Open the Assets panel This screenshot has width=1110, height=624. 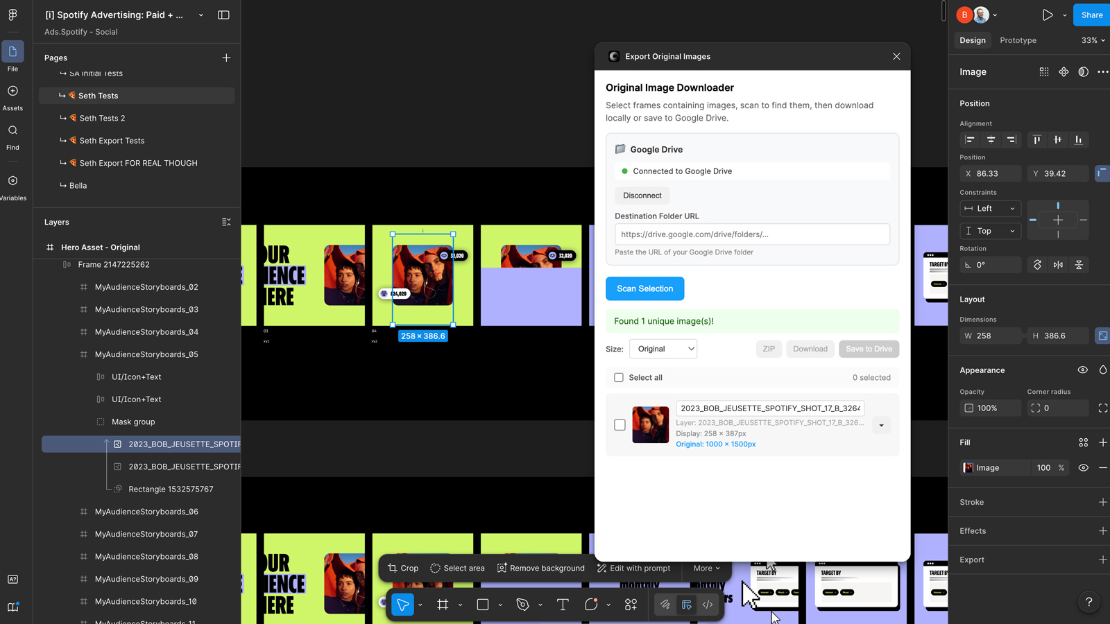(12, 98)
